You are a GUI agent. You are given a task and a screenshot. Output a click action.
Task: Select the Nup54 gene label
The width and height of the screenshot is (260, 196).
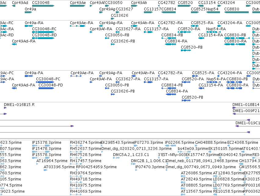pyautogui.click(x=212, y=9)
